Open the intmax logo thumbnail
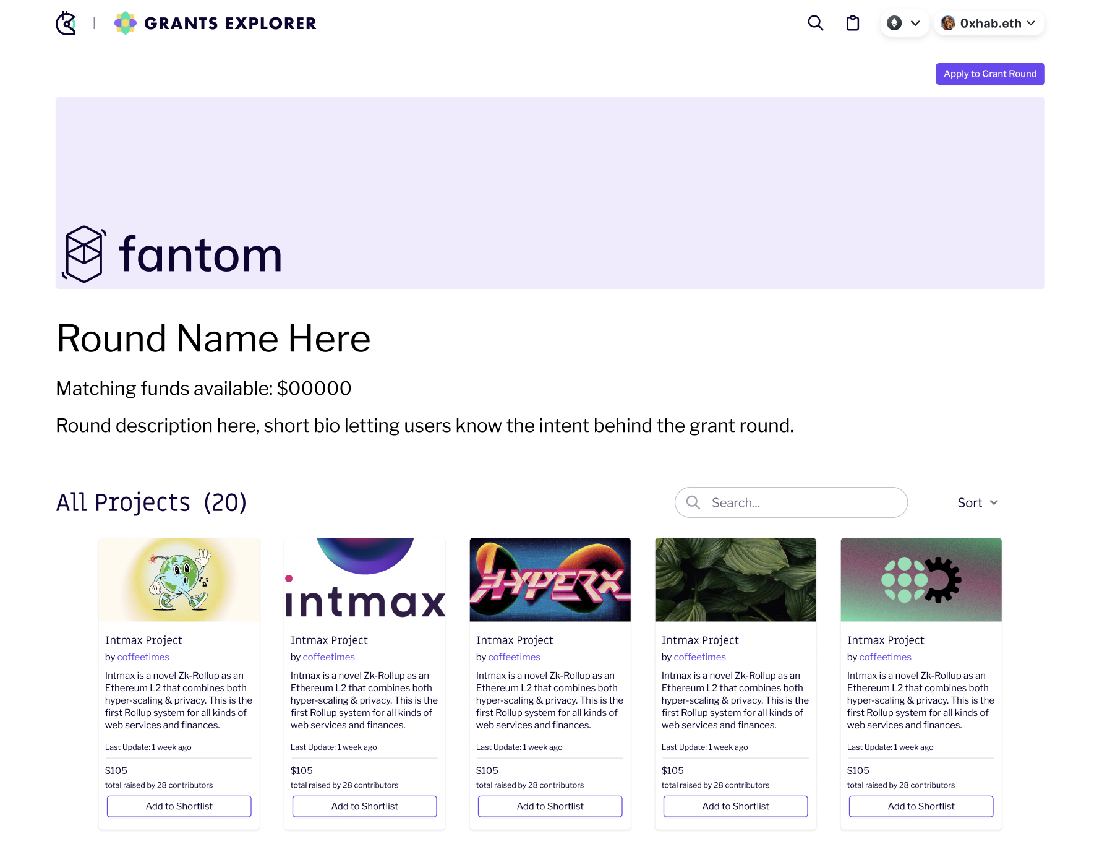 [365, 579]
